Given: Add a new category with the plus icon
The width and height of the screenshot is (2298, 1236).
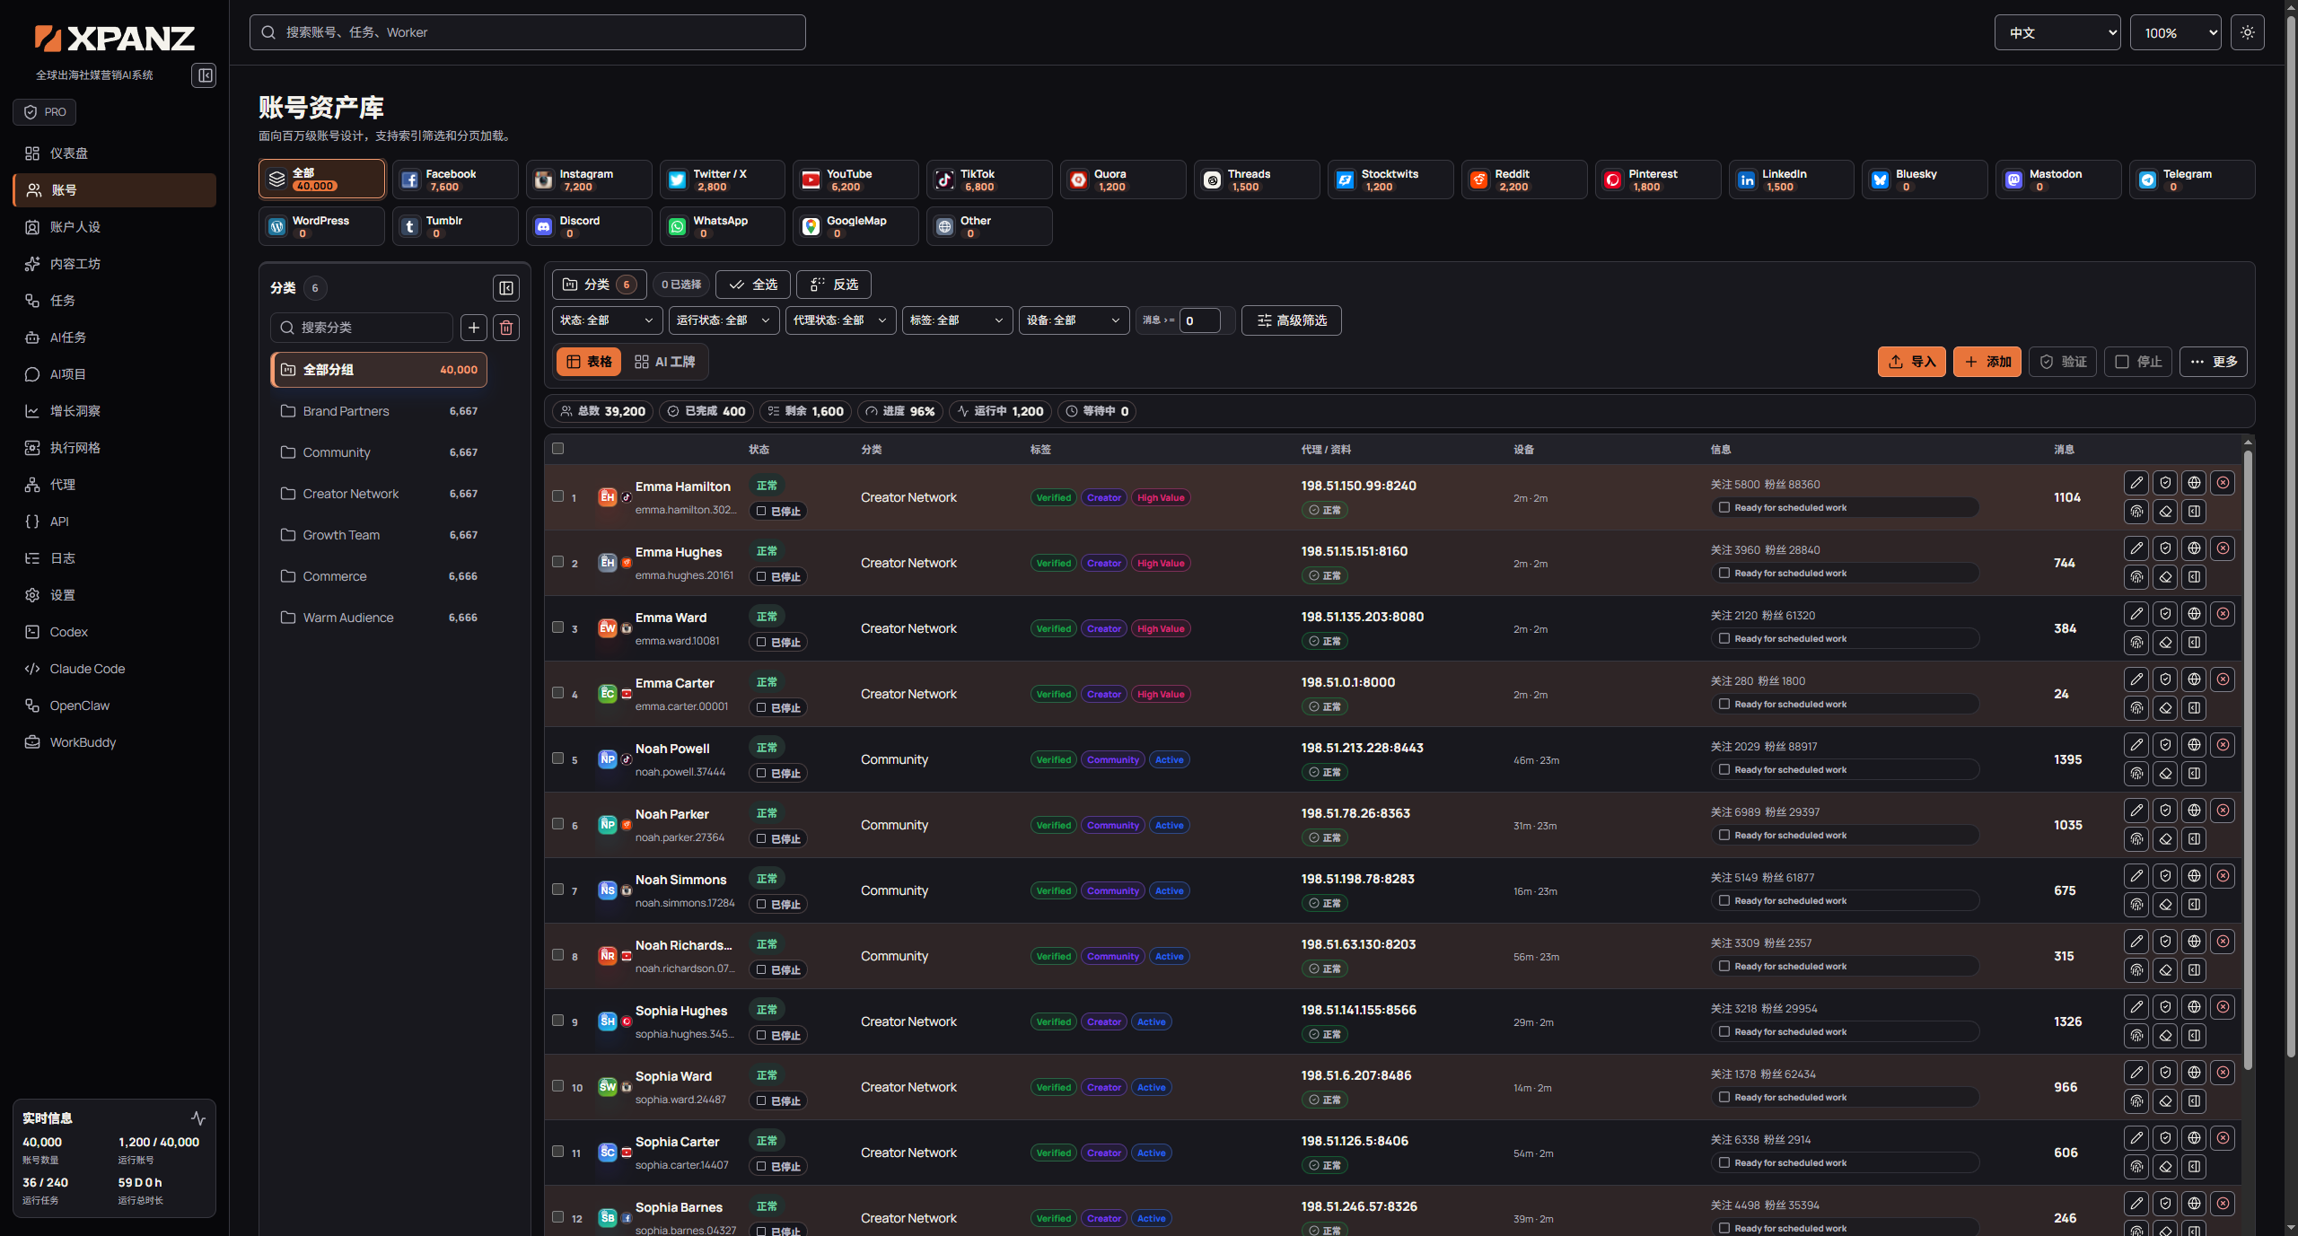Looking at the screenshot, I should pyautogui.click(x=474, y=328).
